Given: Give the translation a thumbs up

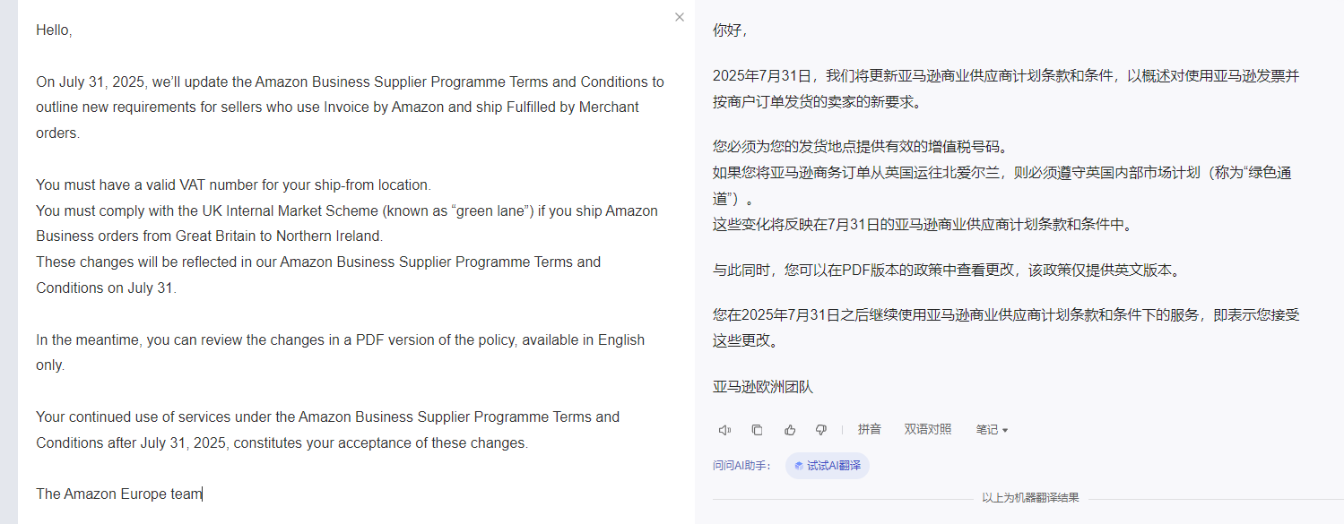Looking at the screenshot, I should point(790,430).
